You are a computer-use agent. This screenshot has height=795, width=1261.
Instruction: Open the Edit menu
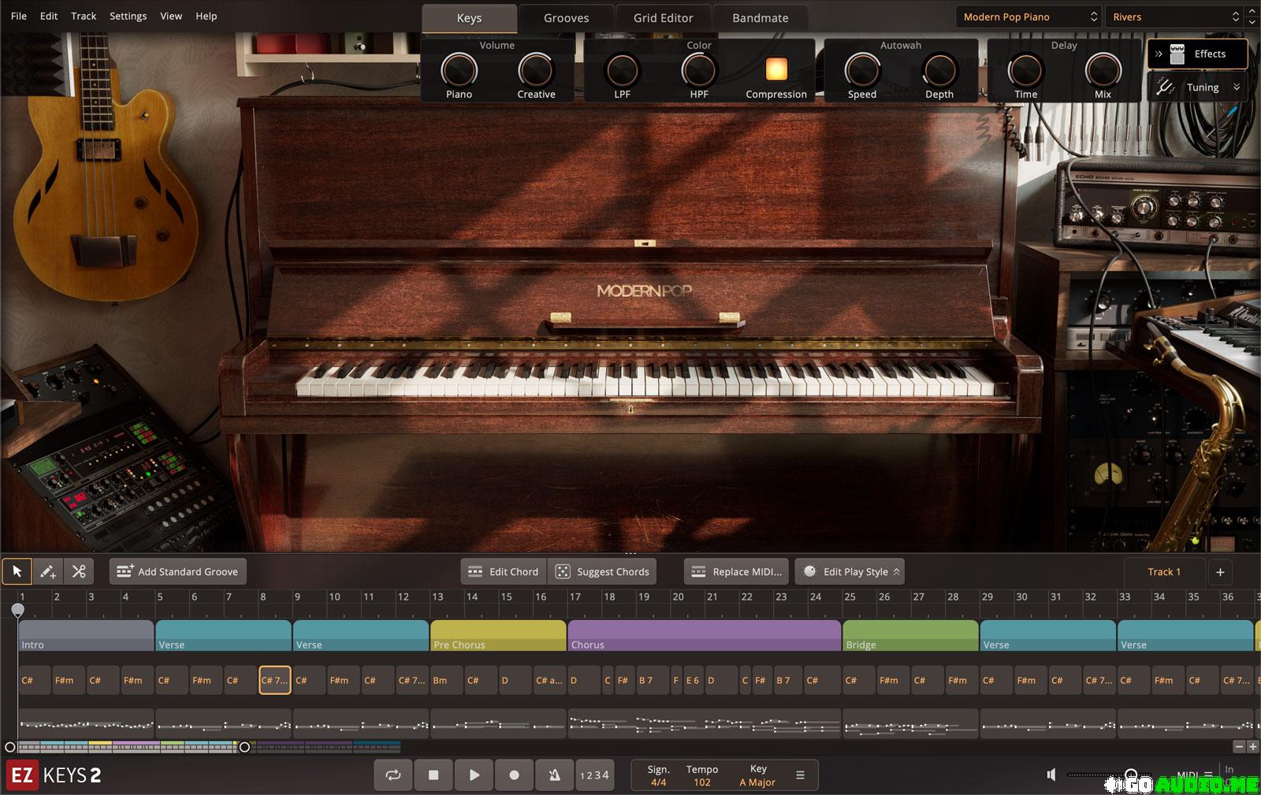(49, 16)
